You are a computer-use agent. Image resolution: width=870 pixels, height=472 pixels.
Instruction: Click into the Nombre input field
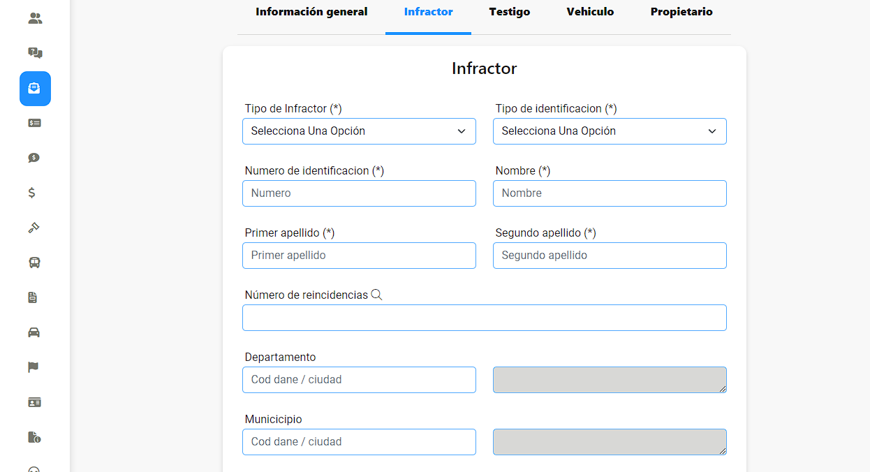610,193
